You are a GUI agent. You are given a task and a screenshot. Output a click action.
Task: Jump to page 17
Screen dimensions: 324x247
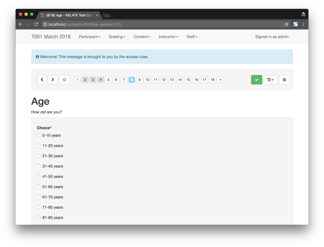204,80
